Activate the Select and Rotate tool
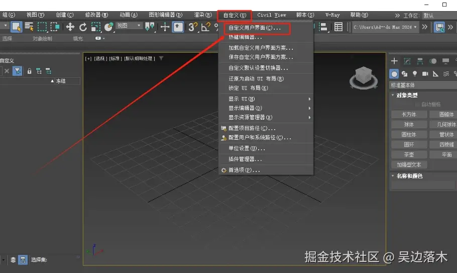Screen dimensions: 457x273 pyautogui.click(x=83, y=27)
